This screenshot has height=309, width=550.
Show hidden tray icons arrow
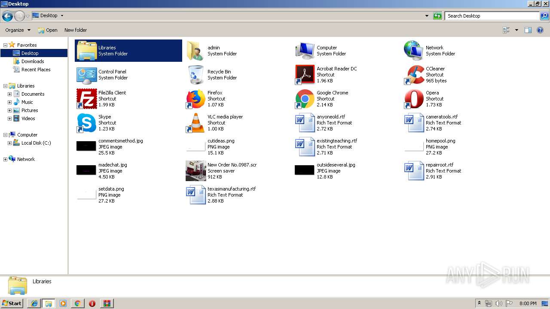480,303
